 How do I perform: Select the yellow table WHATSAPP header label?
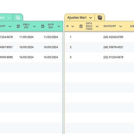[x=110, y=26]
